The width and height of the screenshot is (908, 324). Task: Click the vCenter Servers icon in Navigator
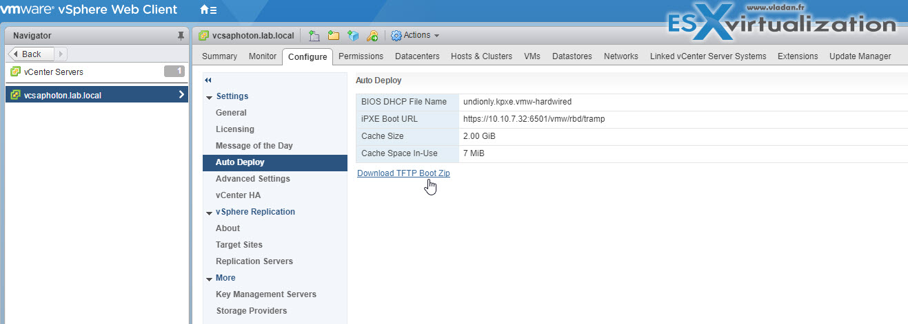[x=15, y=72]
